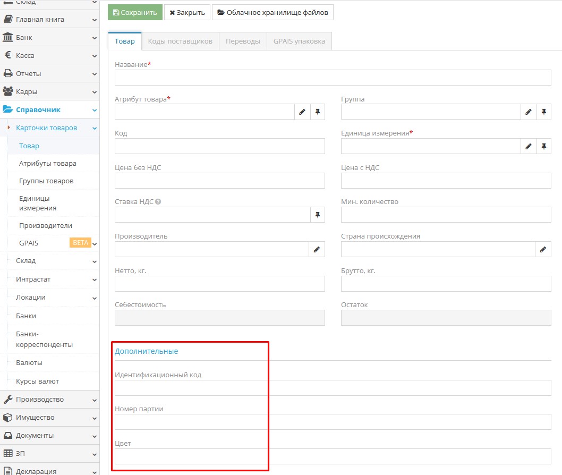Pin the Единица измерения field

544,147
